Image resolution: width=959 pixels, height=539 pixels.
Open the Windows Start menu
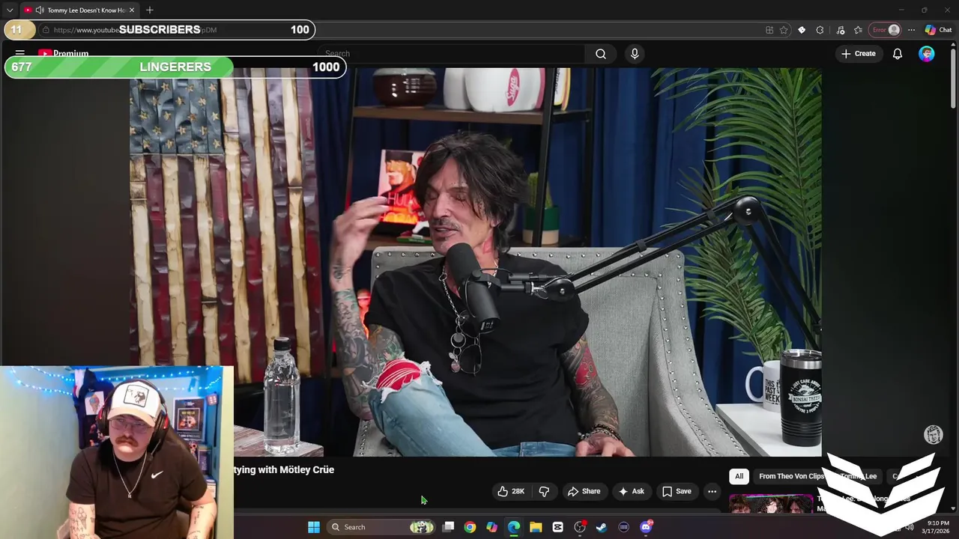pos(314,527)
